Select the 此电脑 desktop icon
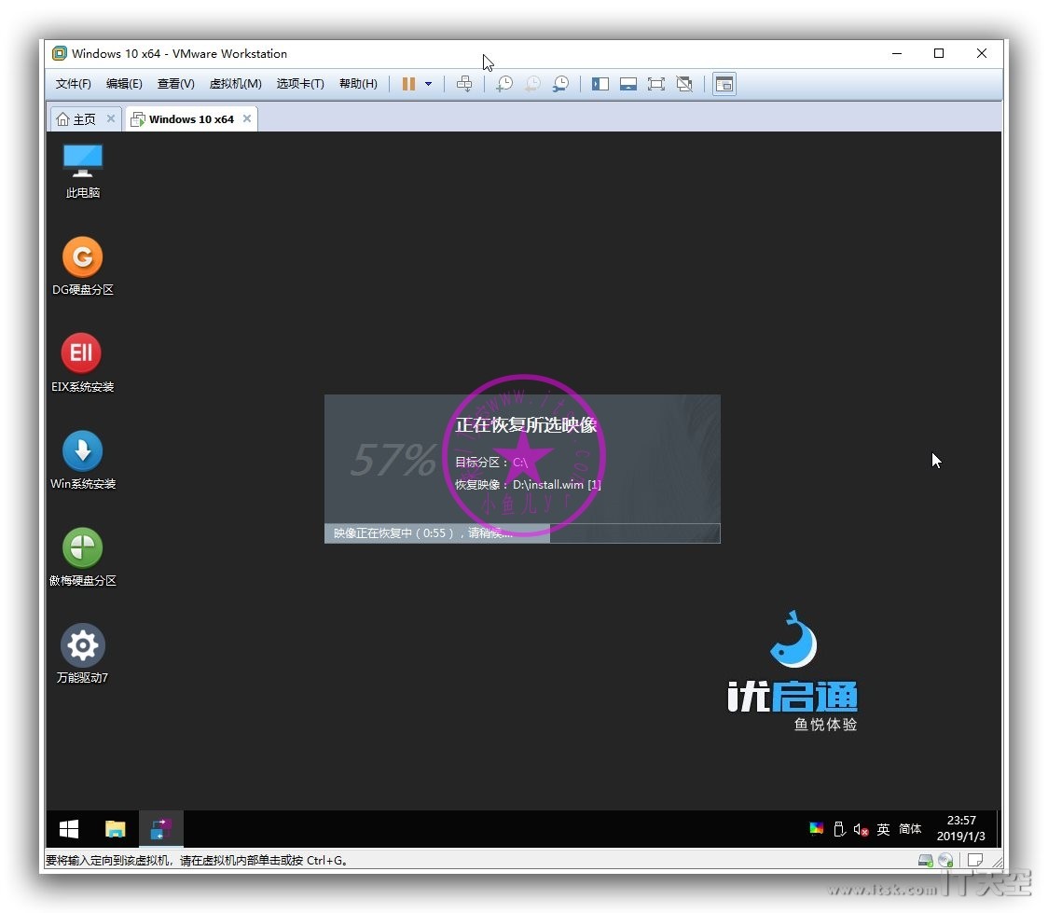Screen dimensions: 1048x913 pos(83,171)
